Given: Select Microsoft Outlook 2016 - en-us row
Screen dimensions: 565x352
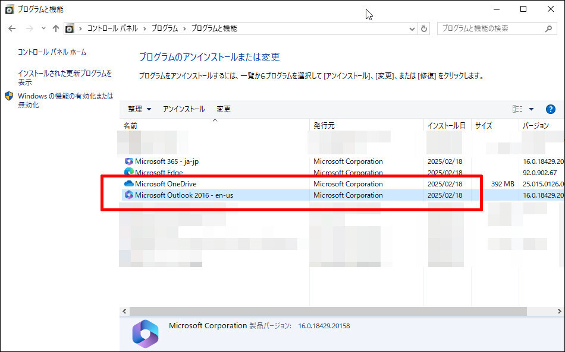Looking at the screenshot, I should coord(343,195).
